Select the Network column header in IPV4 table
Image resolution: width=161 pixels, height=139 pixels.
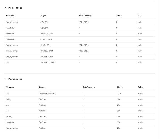coord(10,16)
